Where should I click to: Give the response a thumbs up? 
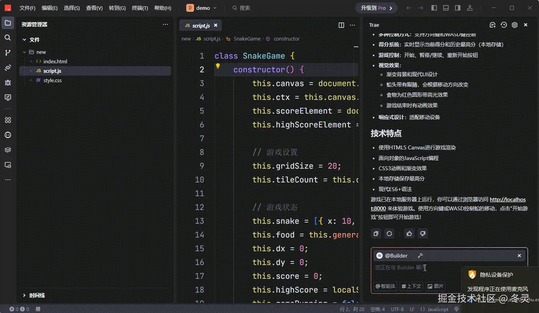click(409, 234)
